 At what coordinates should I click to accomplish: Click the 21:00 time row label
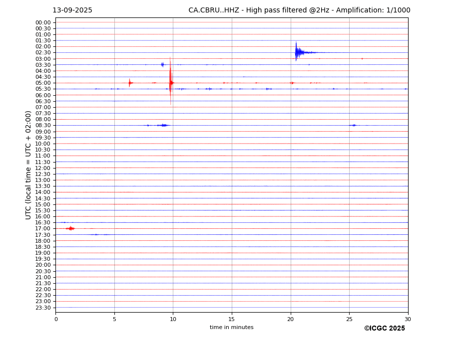43,277
